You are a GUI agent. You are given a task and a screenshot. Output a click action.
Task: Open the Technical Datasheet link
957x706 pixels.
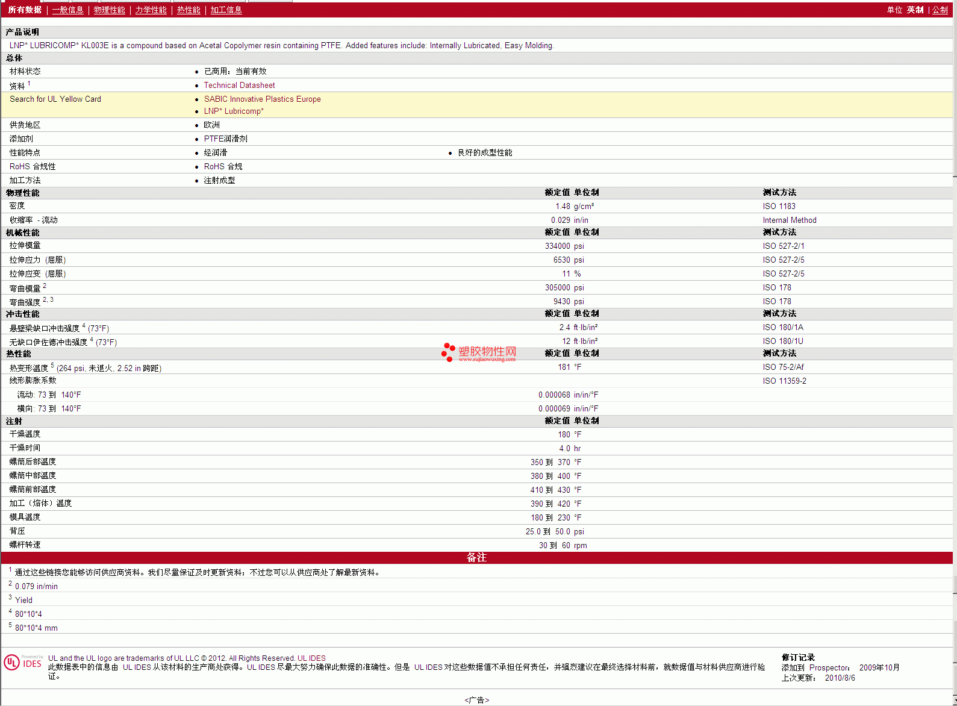pyautogui.click(x=239, y=86)
